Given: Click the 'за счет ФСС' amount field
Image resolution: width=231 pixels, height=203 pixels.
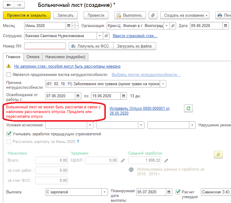Looking at the screenshot, I should coord(51,181).
